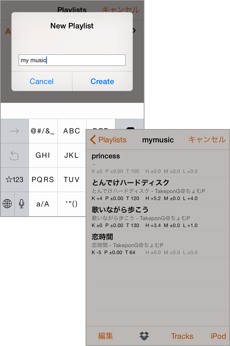Screen dimensions: 230x346
Task: Select the princess track
Action: (x=157, y=163)
